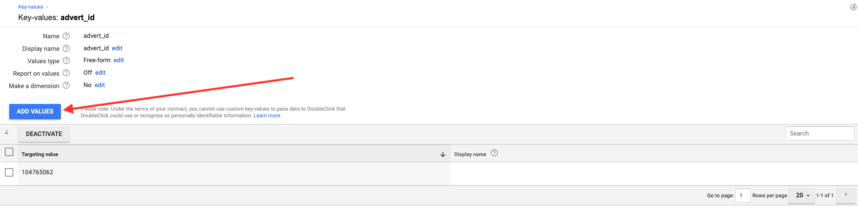The height and width of the screenshot is (215, 858).
Task: Toggle the select-all checkbox in table header
Action: coord(9,152)
